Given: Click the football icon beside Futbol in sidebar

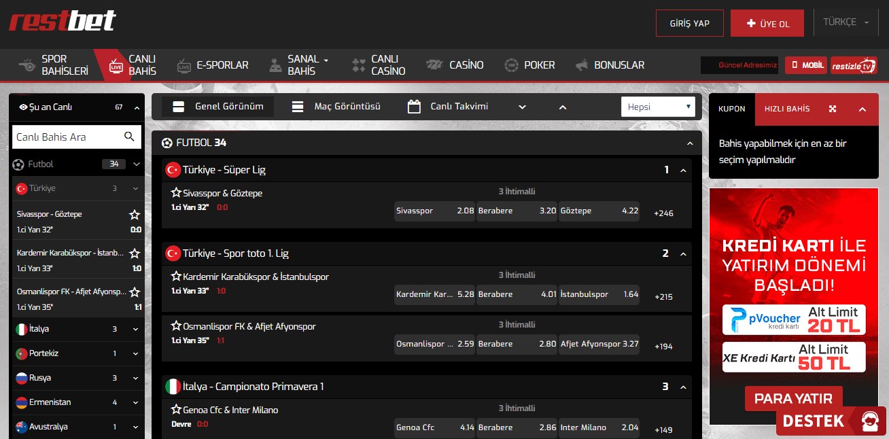Looking at the screenshot, I should pyautogui.click(x=18, y=164).
